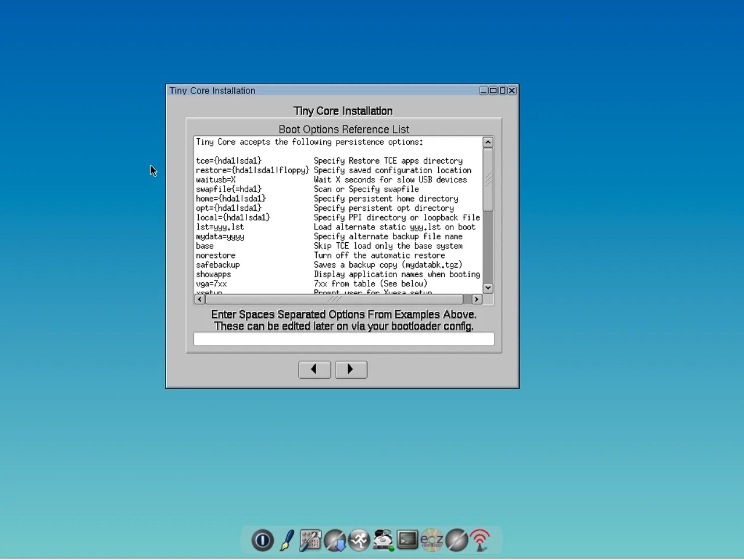Image resolution: width=744 pixels, height=560 pixels.
Task: Click the "vga=7xx" option text
Action: point(212,283)
